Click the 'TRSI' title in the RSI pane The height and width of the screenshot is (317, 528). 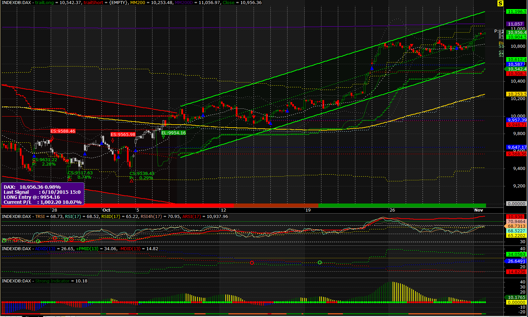point(40,216)
